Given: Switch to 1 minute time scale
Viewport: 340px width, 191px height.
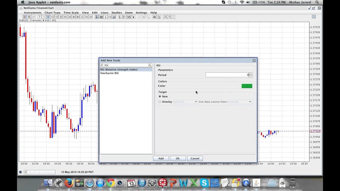Looking at the screenshot, I should pyautogui.click(x=44, y=17).
